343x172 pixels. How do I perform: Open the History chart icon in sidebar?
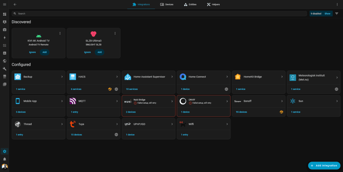point(5,53)
